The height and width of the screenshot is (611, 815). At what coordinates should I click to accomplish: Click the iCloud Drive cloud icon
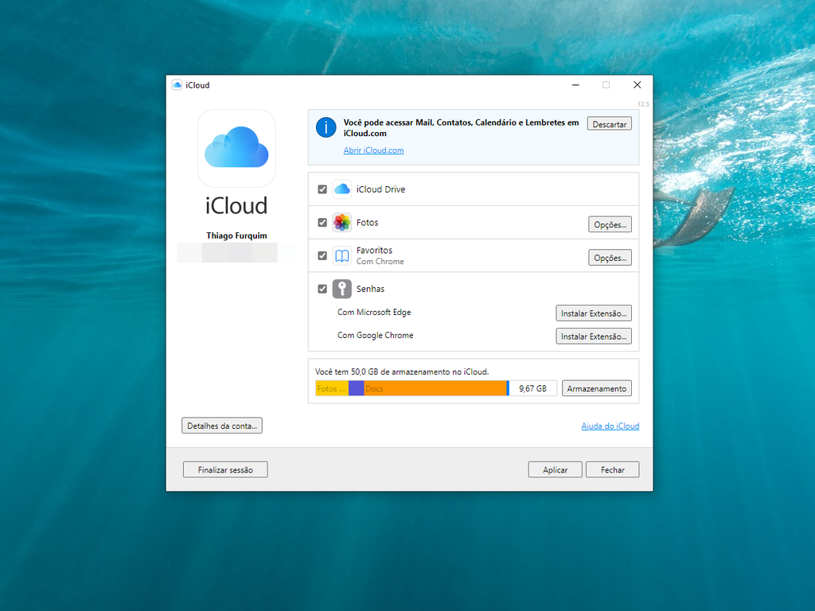342,189
